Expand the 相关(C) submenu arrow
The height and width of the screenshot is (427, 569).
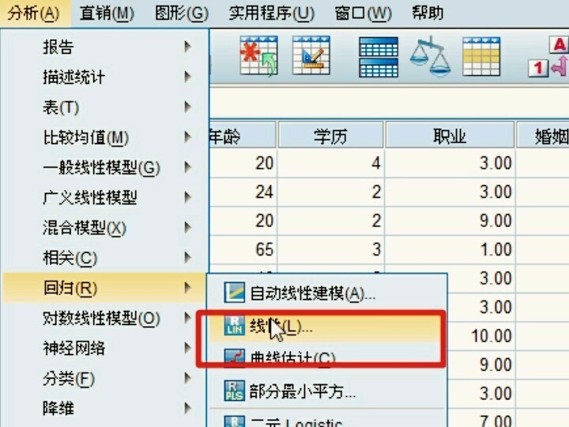tap(187, 258)
